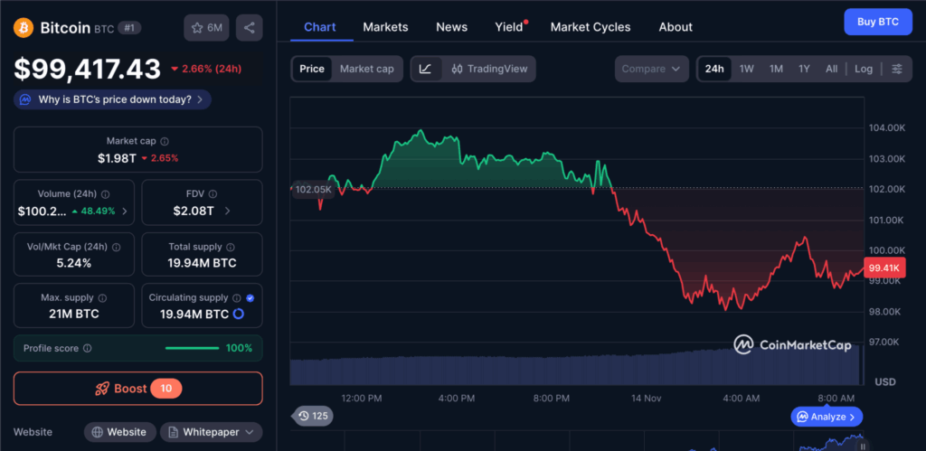The height and width of the screenshot is (451, 926).
Task: Click the share icon button
Action: [x=249, y=28]
